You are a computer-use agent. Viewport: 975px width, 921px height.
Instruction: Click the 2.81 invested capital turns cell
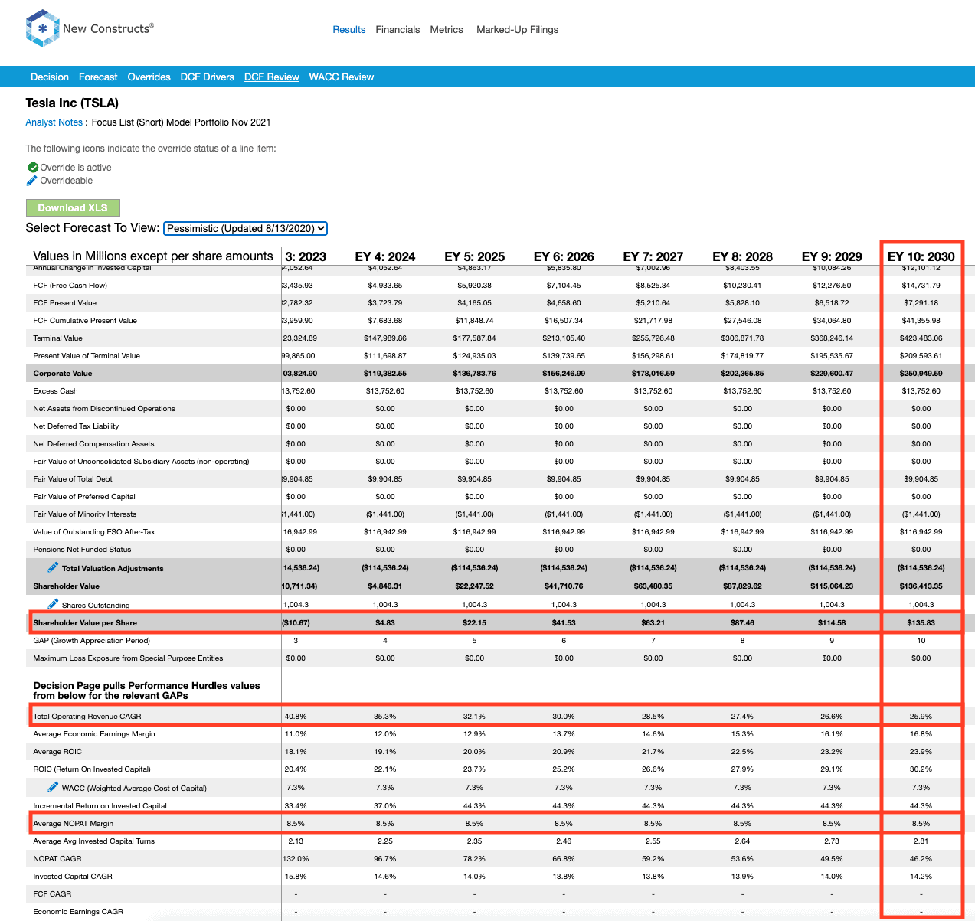pyautogui.click(x=921, y=841)
